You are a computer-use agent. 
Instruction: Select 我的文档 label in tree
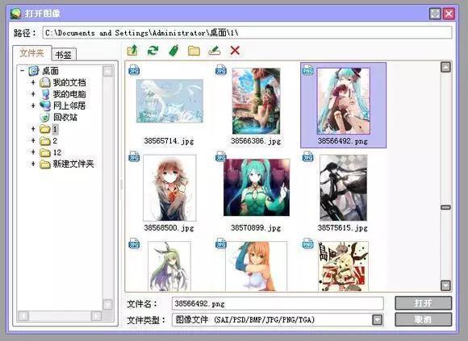[x=69, y=82]
